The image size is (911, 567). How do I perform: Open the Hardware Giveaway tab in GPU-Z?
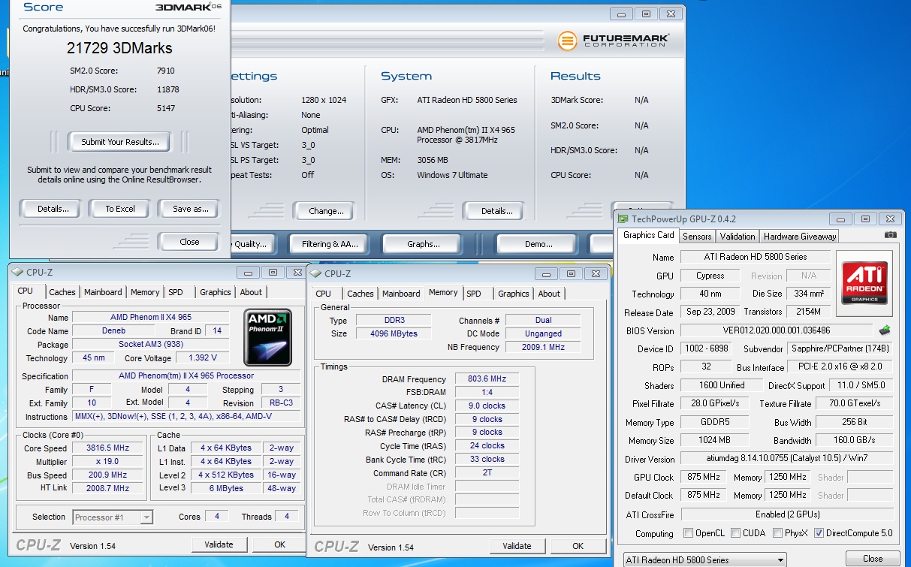pyautogui.click(x=800, y=236)
